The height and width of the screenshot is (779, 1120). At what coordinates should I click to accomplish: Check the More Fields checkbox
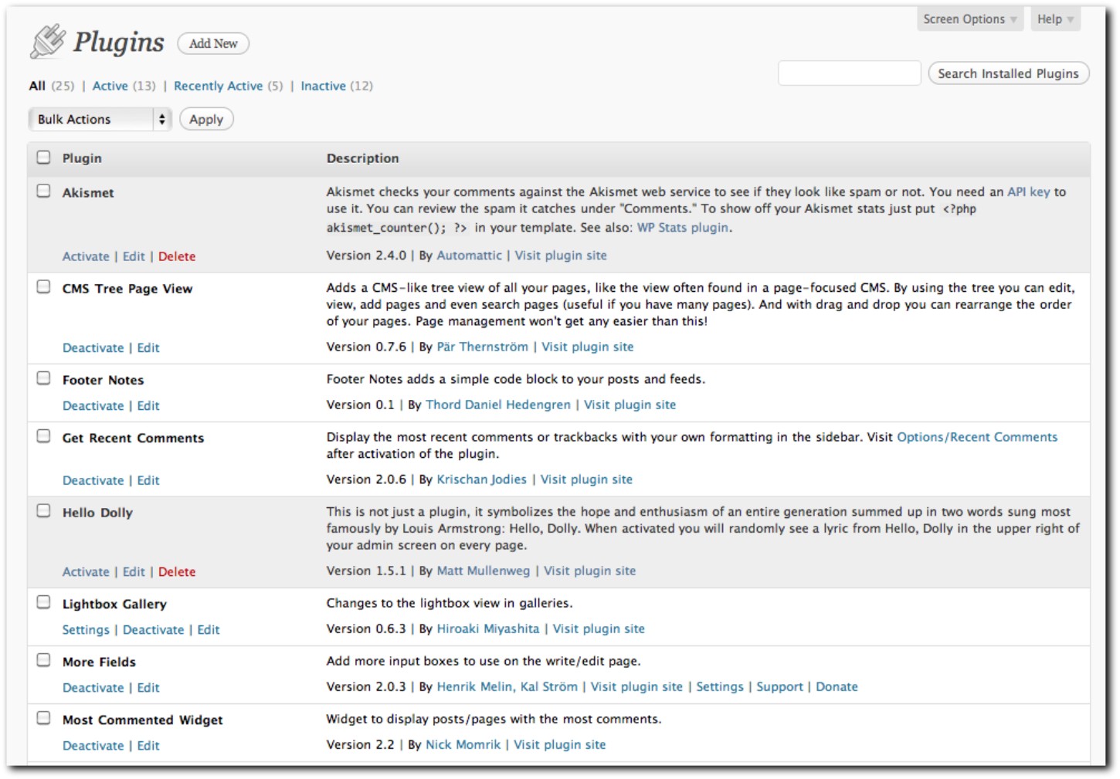44,660
